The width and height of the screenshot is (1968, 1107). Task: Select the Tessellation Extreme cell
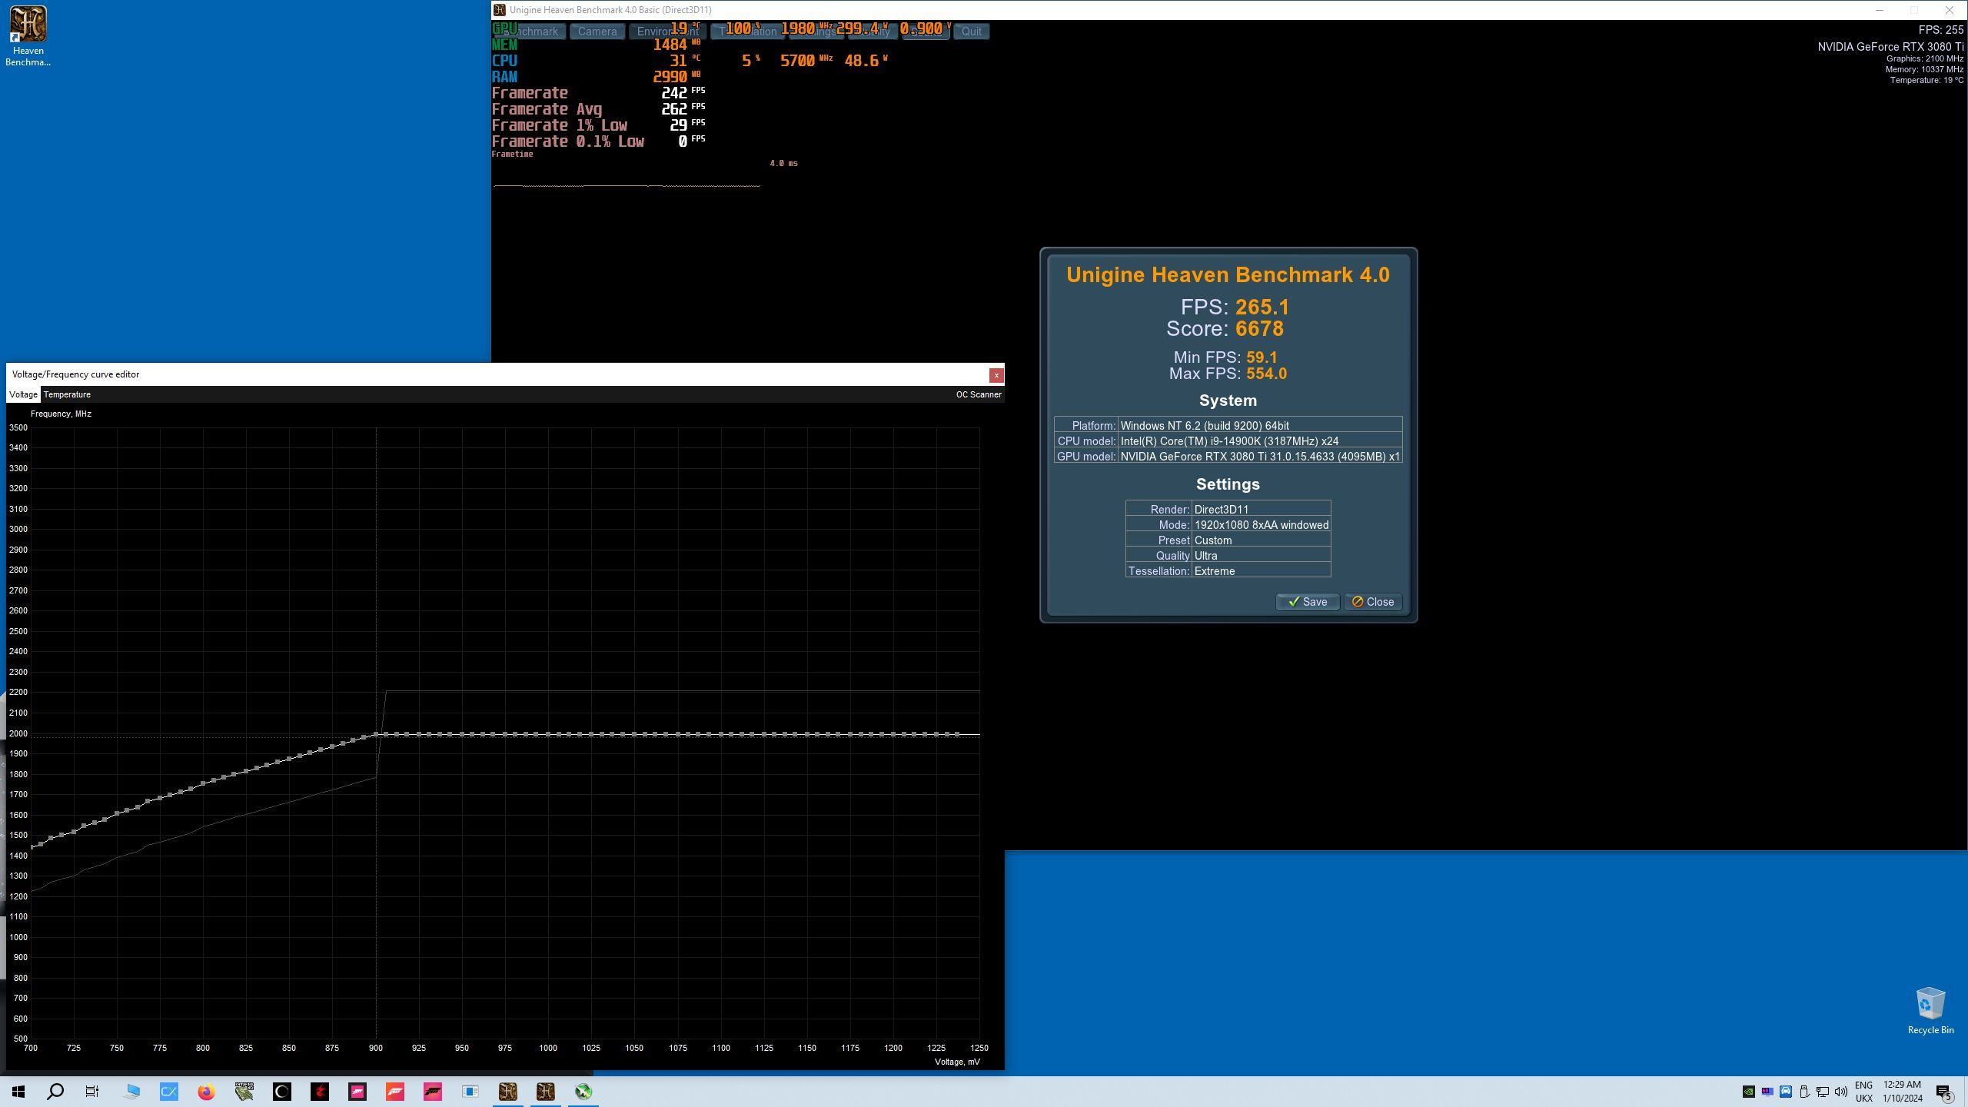coord(1262,571)
